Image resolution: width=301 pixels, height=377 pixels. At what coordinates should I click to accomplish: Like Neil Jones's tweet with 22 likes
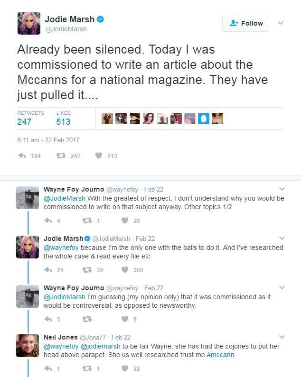(125, 368)
